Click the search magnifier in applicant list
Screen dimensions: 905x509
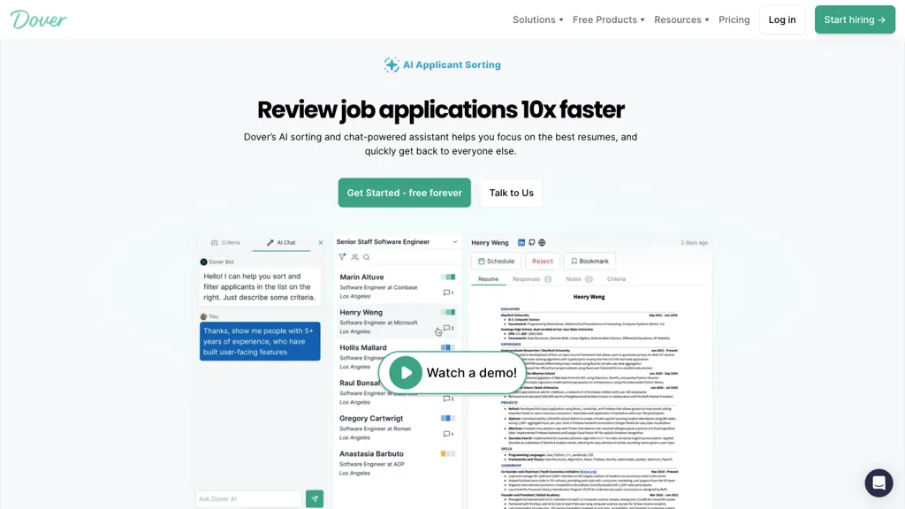tap(367, 257)
